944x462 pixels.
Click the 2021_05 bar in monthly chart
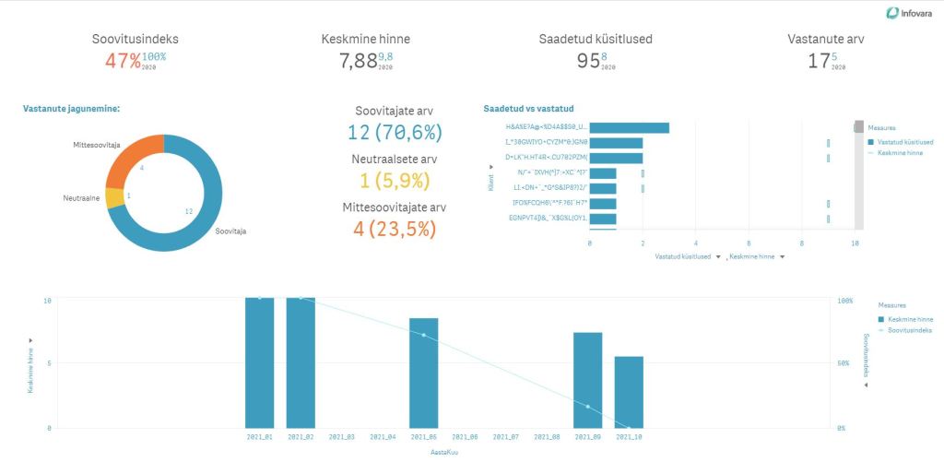click(x=423, y=373)
